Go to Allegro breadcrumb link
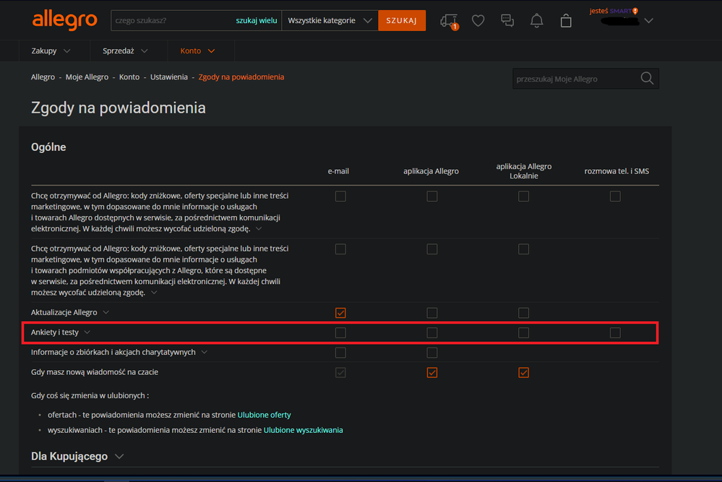Image resolution: width=722 pixels, height=482 pixels. 43,77
